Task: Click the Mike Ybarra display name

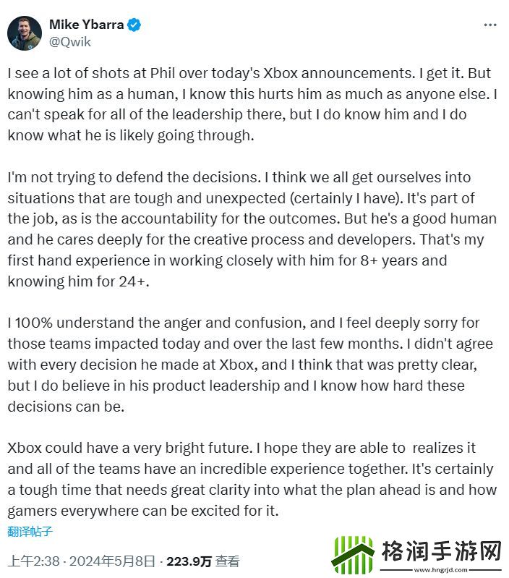Action: point(87,25)
